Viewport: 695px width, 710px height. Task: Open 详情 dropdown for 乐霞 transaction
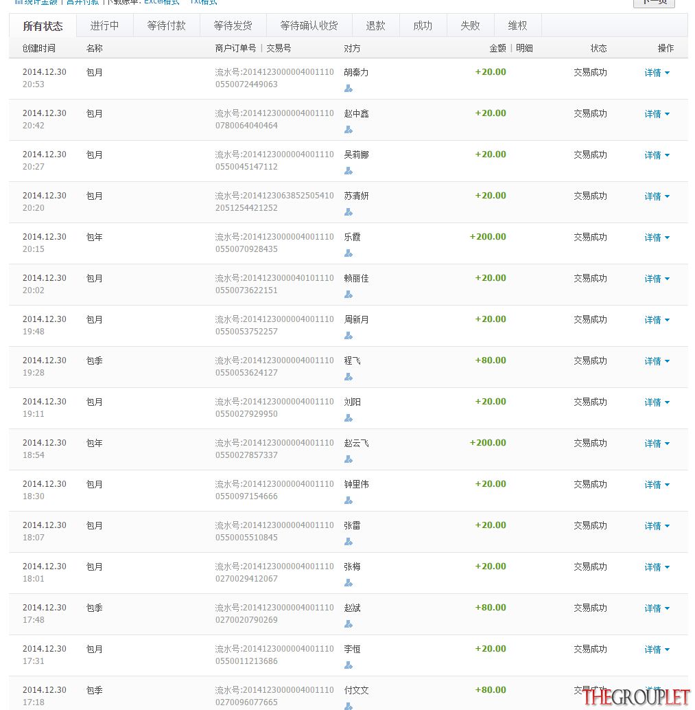click(x=657, y=238)
